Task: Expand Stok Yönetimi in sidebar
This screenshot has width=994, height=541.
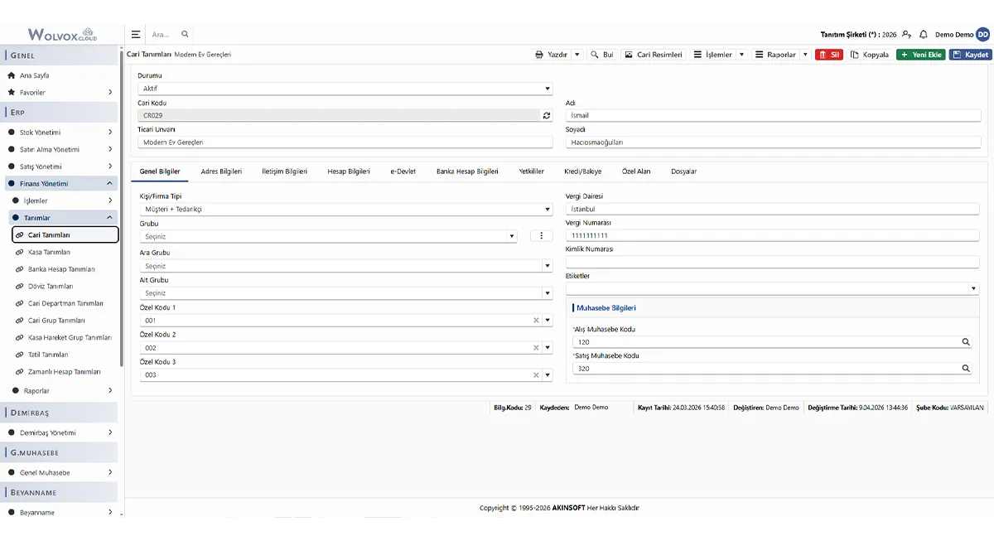Action: (x=60, y=133)
